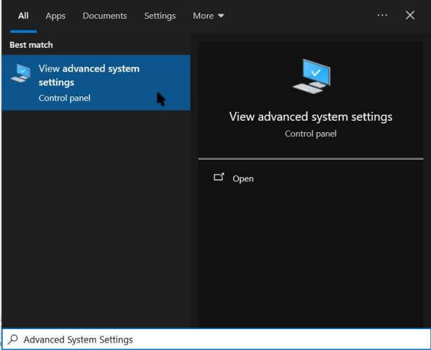This screenshot has width=431, height=350.
Task: Open the Apps search filter tab
Action: [x=55, y=16]
